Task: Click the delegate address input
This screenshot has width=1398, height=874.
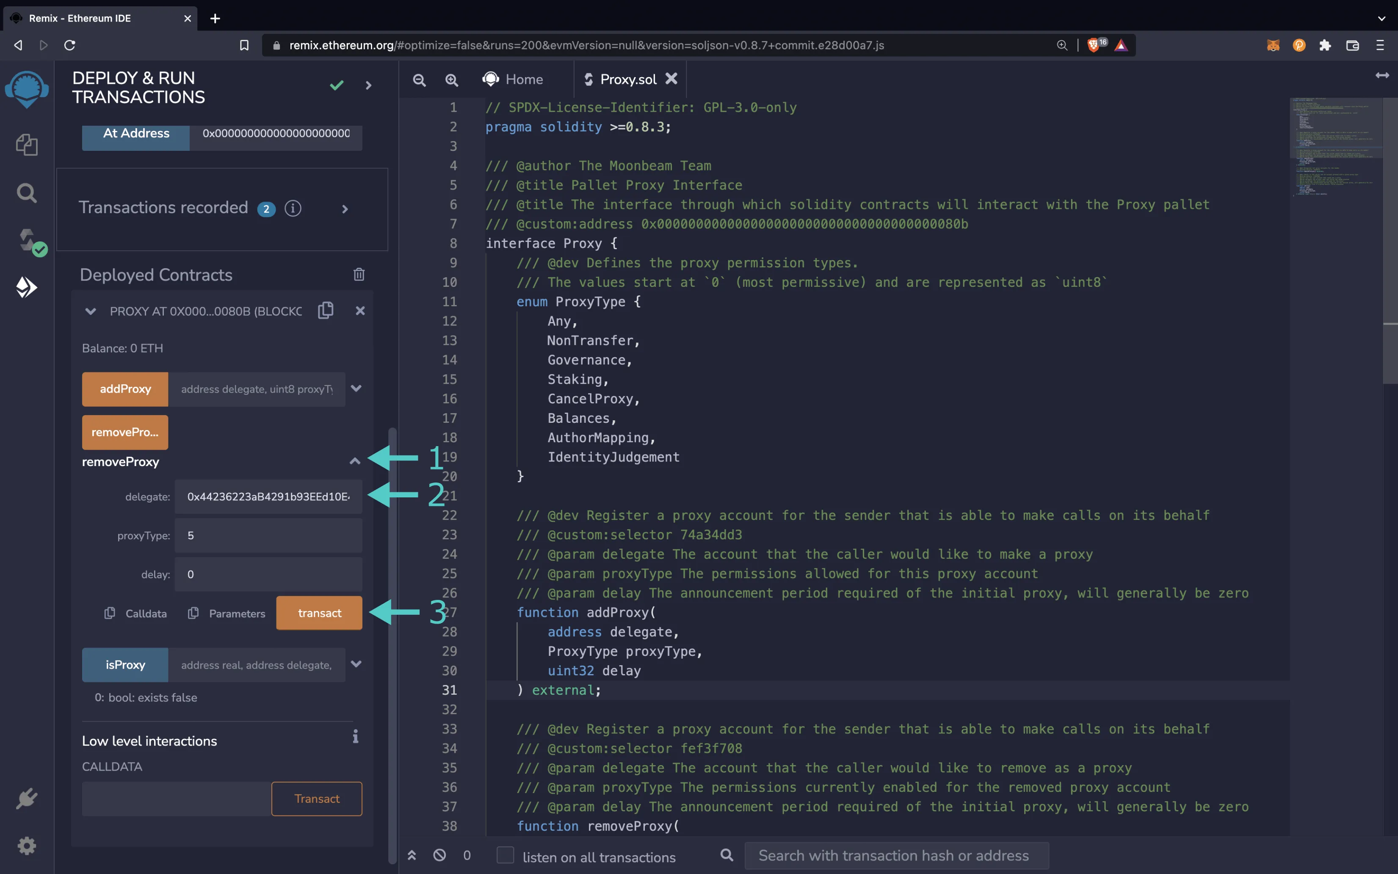Action: coord(268,497)
